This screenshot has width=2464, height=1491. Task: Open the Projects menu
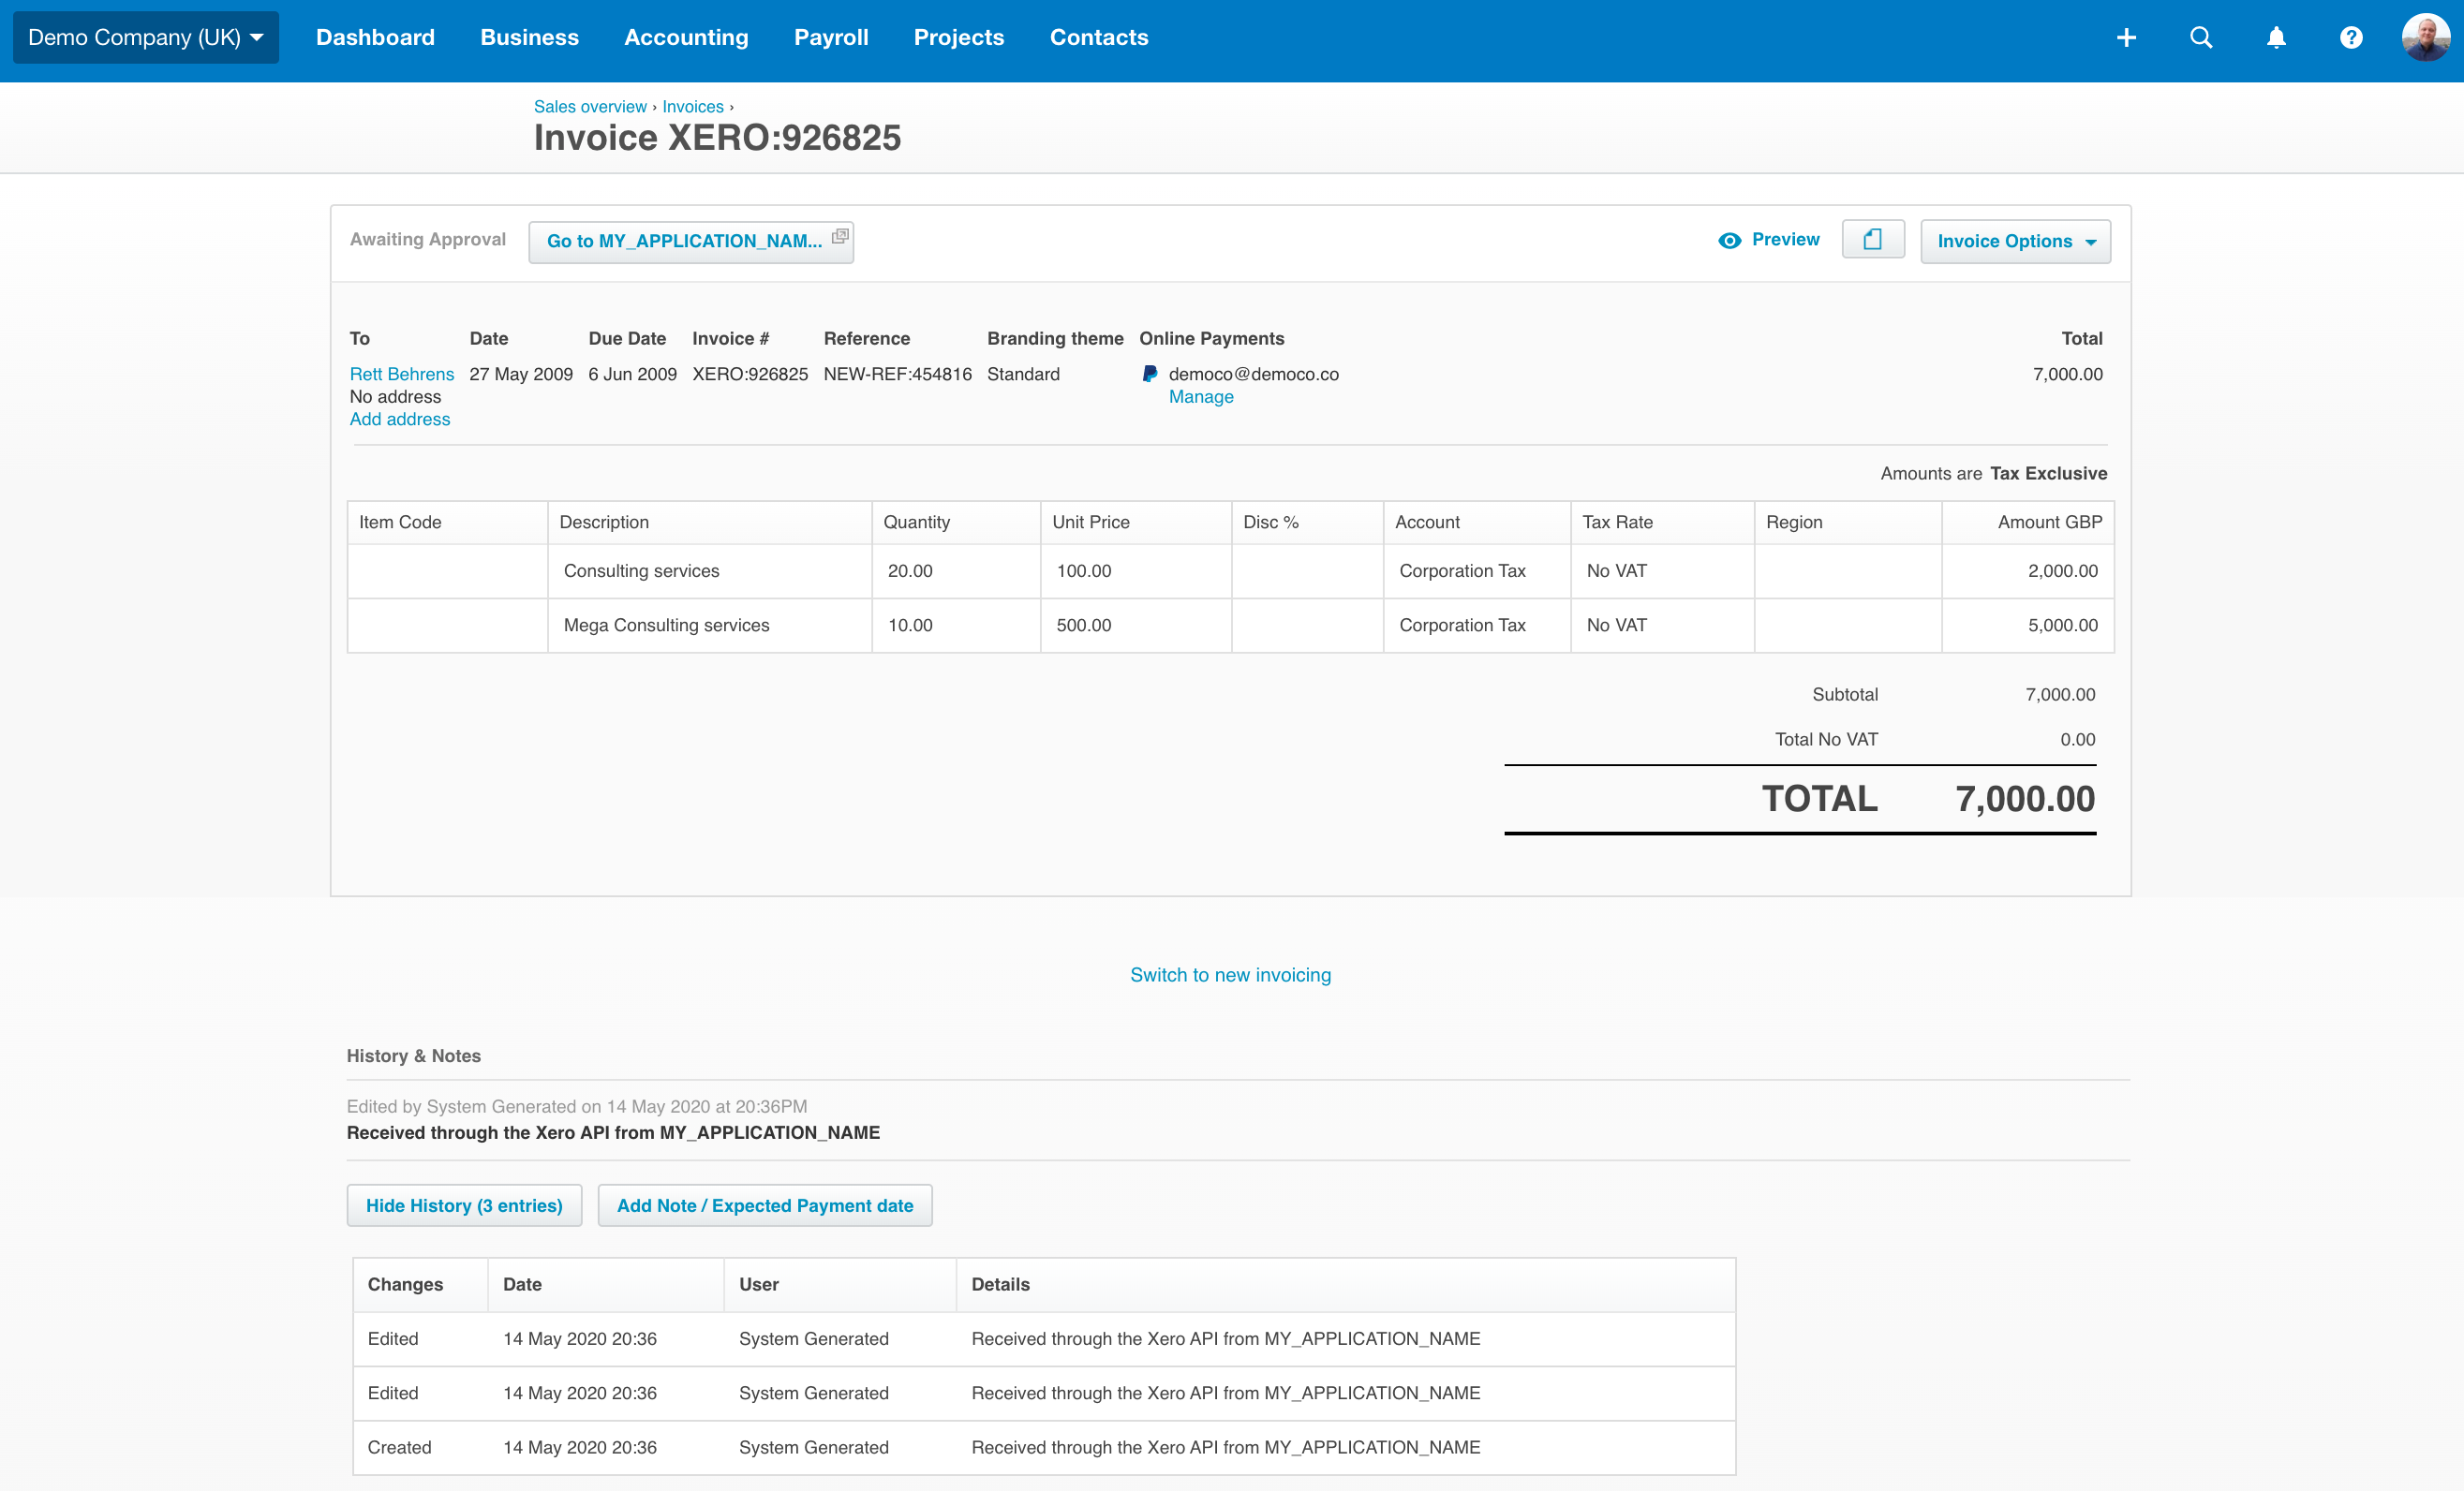point(958,38)
